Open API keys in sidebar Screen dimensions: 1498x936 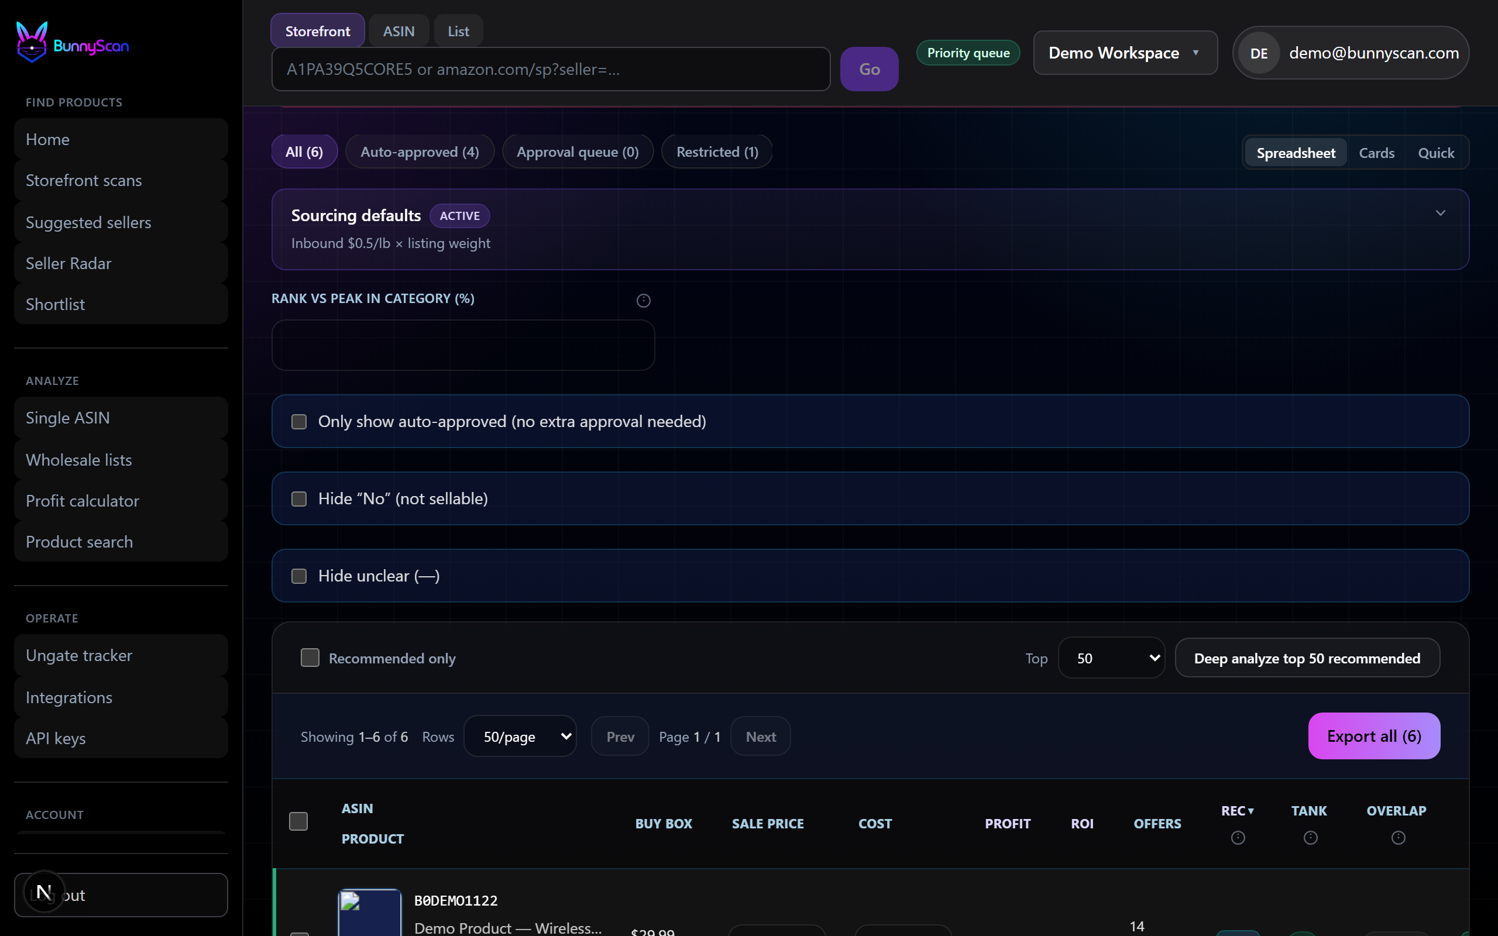(x=121, y=738)
